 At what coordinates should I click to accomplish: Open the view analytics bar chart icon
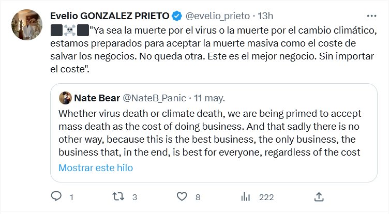click(x=246, y=197)
